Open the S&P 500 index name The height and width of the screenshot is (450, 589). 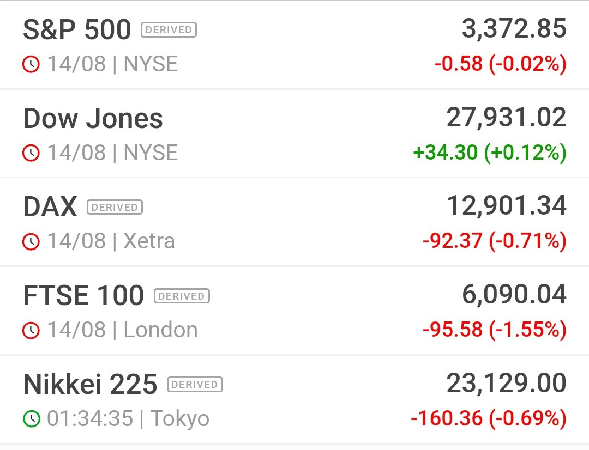tap(77, 29)
